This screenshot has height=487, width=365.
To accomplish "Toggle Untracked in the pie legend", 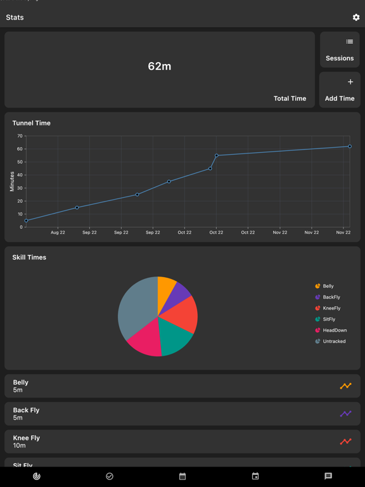I will pyautogui.click(x=330, y=341).
